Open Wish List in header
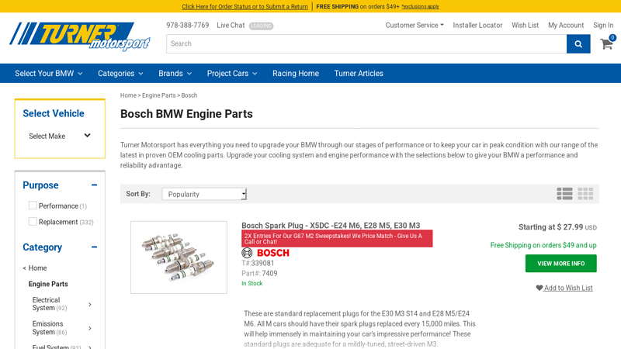621x349 pixels. tap(525, 26)
